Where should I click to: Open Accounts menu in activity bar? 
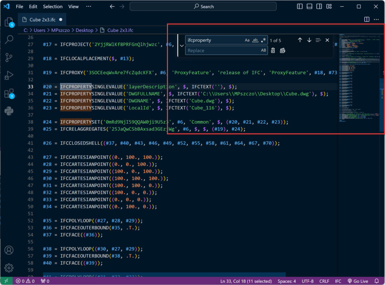click(9, 250)
